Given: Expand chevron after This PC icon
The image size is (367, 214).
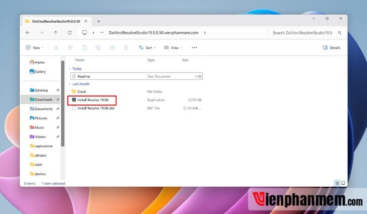Looking at the screenshot, I should [93, 33].
